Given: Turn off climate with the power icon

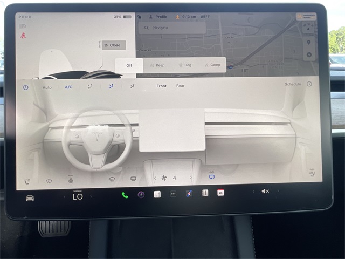Looking at the screenshot, I should (x=25, y=87).
